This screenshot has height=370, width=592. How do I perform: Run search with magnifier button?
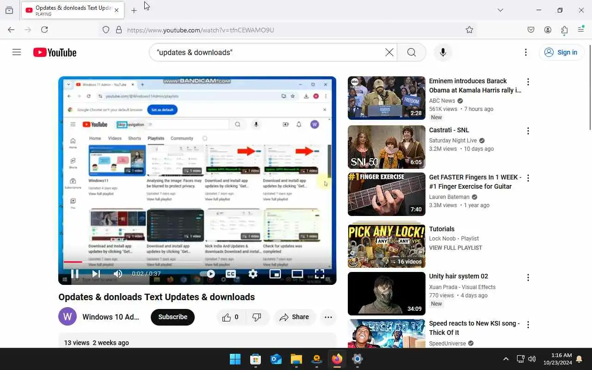[x=411, y=52]
